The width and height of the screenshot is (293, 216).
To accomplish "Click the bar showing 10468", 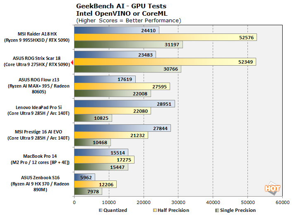I will pos(93,142).
